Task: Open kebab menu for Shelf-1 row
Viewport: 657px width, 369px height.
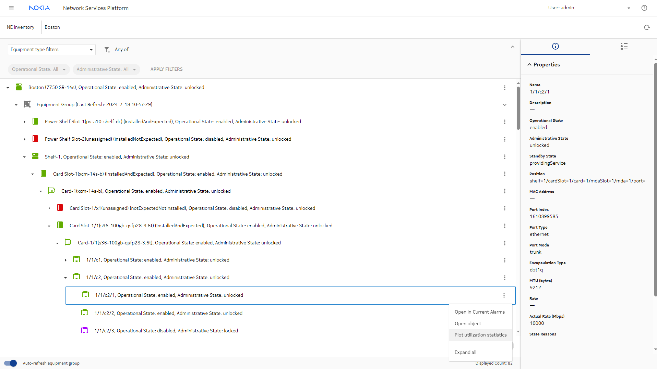Action: [x=504, y=157]
